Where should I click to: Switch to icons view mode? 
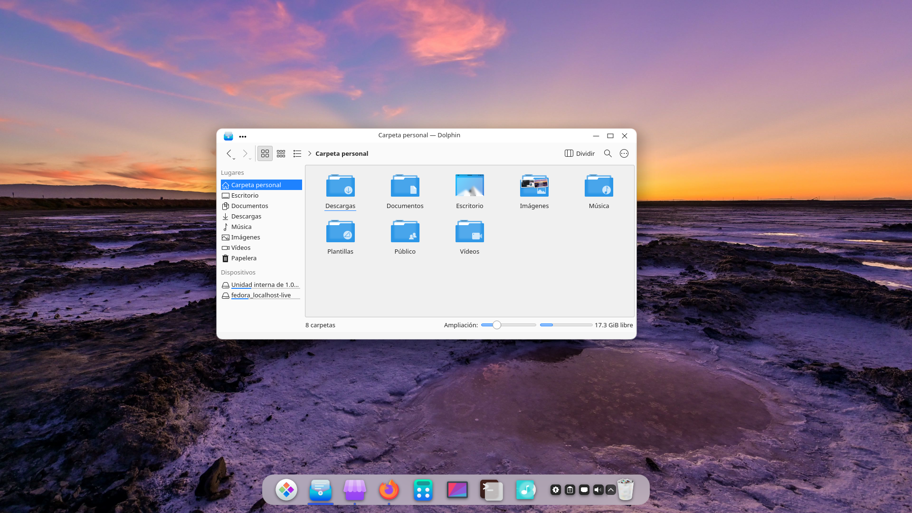[x=265, y=153]
